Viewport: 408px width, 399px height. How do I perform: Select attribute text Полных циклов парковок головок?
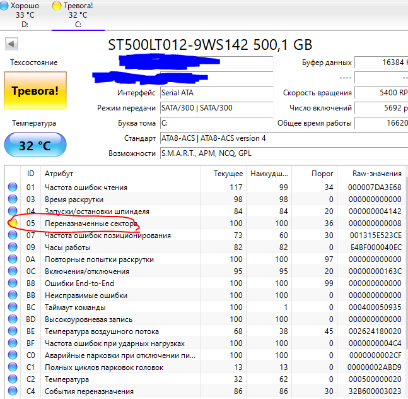pos(104,367)
